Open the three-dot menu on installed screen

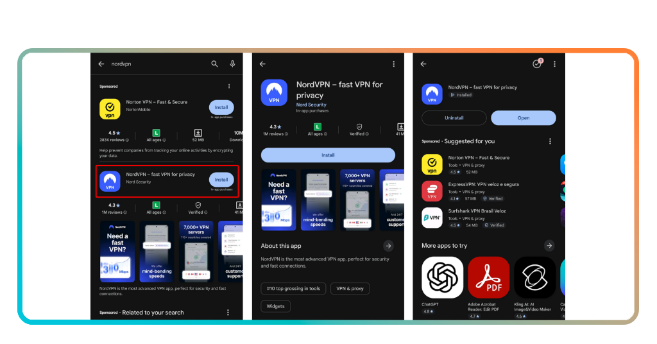coord(555,64)
